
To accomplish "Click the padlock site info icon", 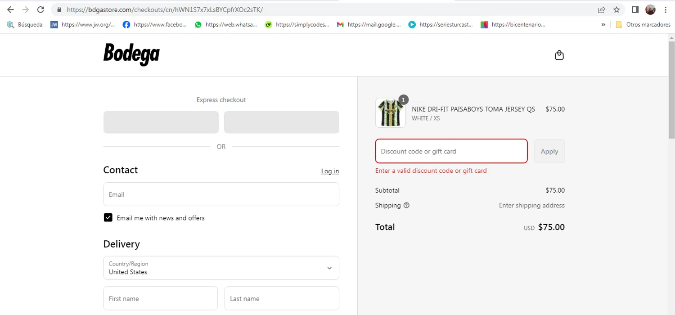I will (59, 9).
